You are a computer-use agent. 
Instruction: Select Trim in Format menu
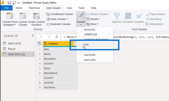point(95,45)
